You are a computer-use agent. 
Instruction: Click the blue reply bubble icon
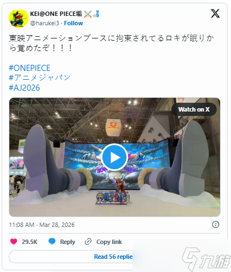52,242
